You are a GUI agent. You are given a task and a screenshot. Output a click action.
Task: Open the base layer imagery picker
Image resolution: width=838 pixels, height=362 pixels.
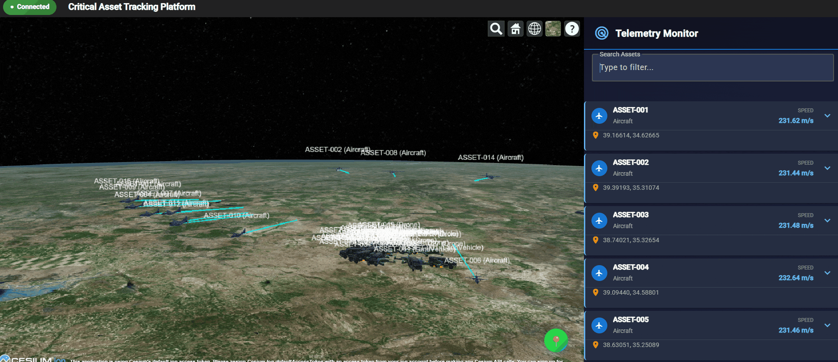pyautogui.click(x=553, y=29)
